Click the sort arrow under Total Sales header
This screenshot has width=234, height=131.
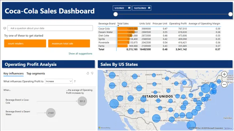(x=118, y=25)
